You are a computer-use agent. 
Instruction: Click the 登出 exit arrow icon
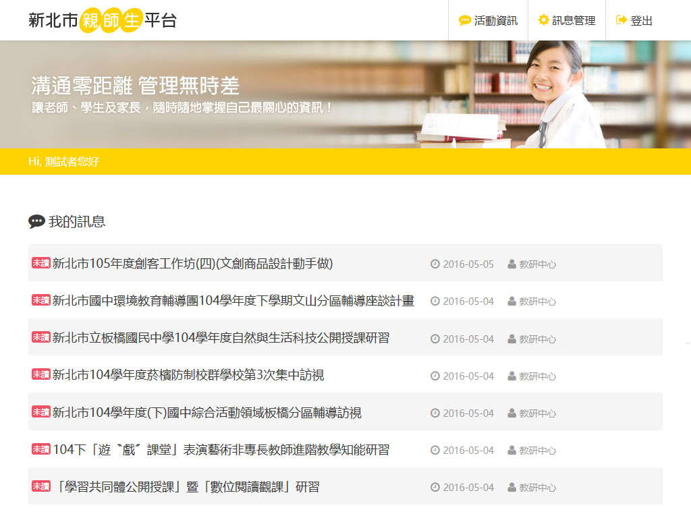(621, 20)
